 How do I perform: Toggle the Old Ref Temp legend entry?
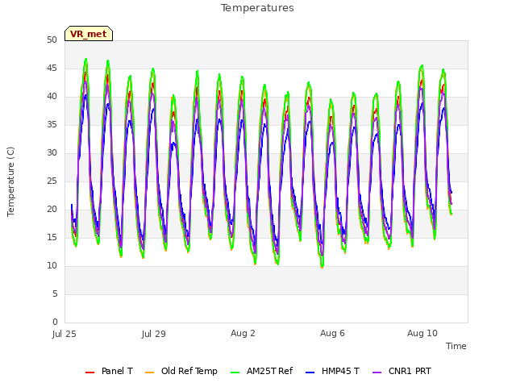tap(181, 371)
